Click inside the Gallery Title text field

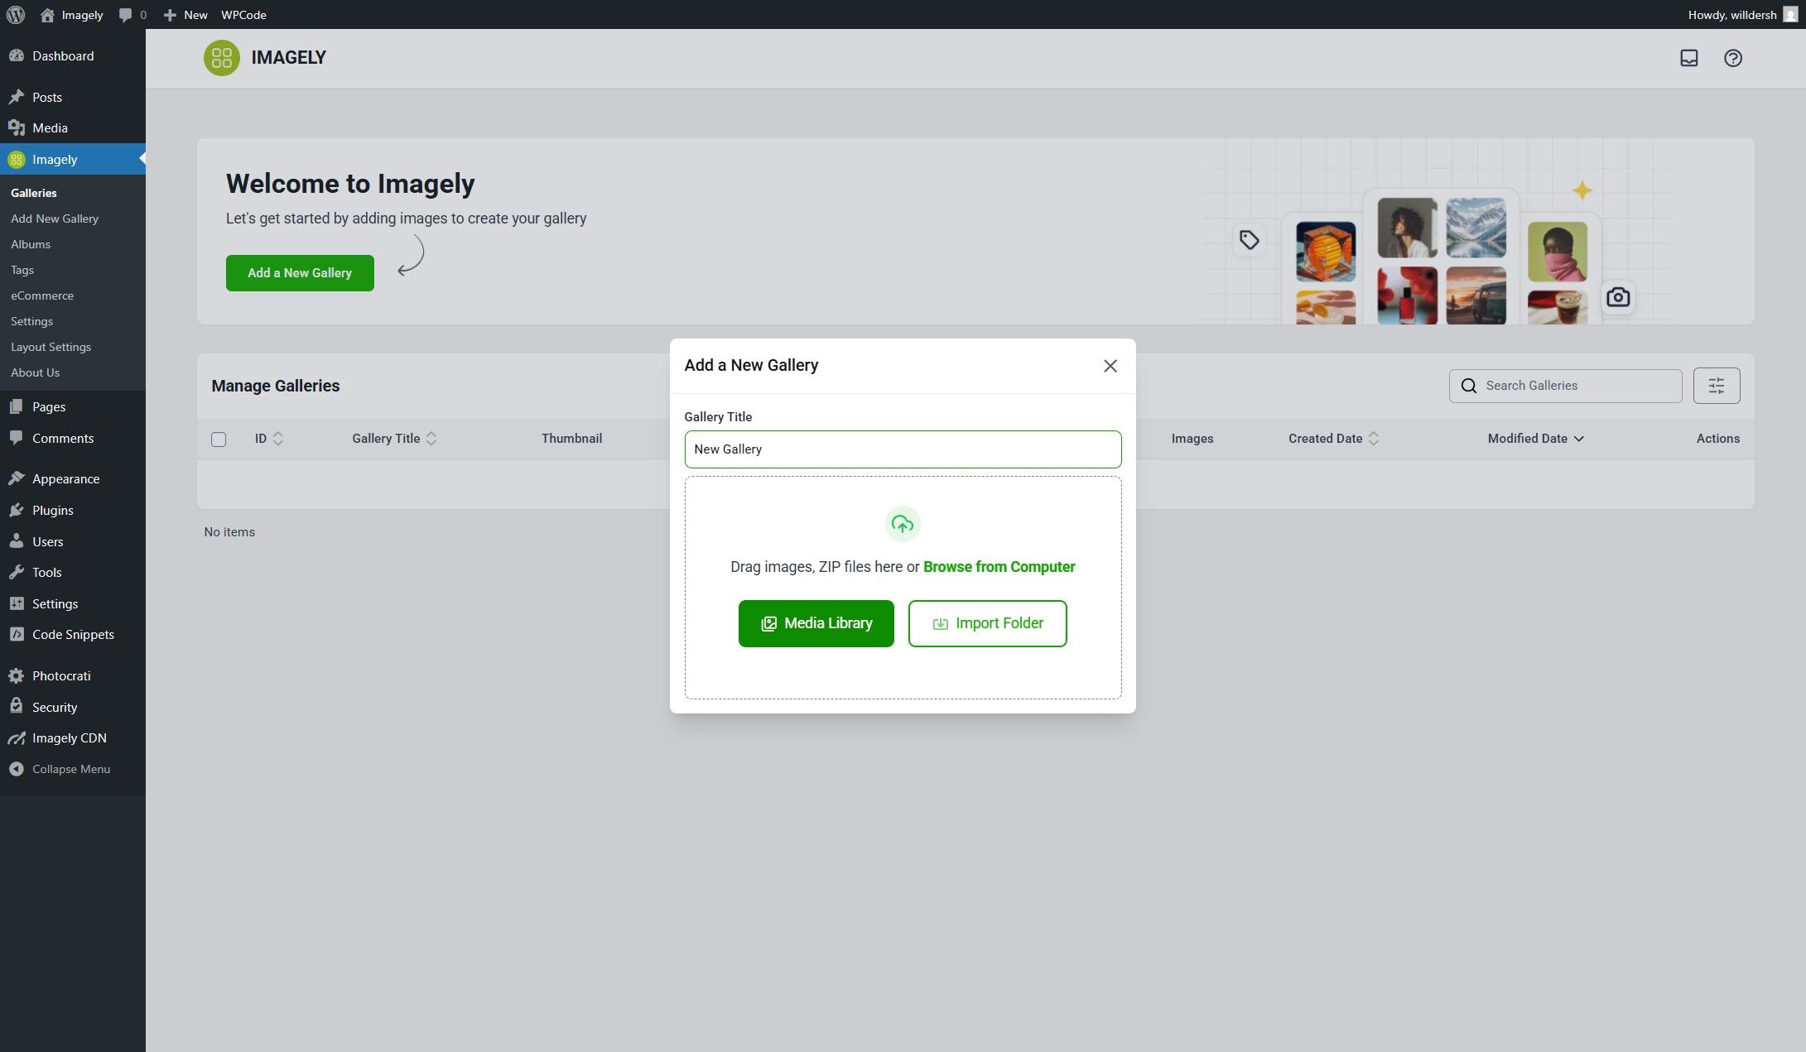pyautogui.click(x=902, y=449)
